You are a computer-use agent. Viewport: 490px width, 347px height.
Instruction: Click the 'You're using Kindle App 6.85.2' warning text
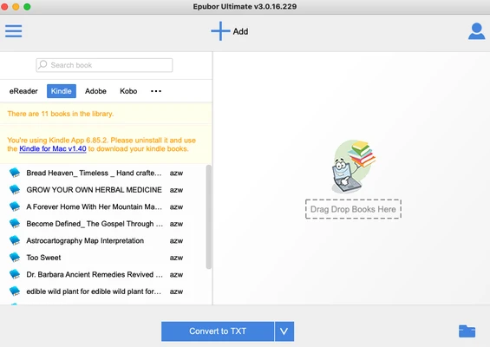[x=101, y=144]
